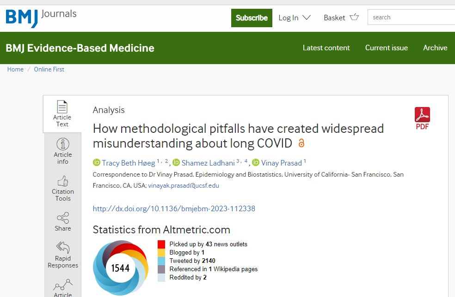Click Vinay Prasad's ORCID icon
This screenshot has height=297, width=455.
pyautogui.click(x=256, y=163)
